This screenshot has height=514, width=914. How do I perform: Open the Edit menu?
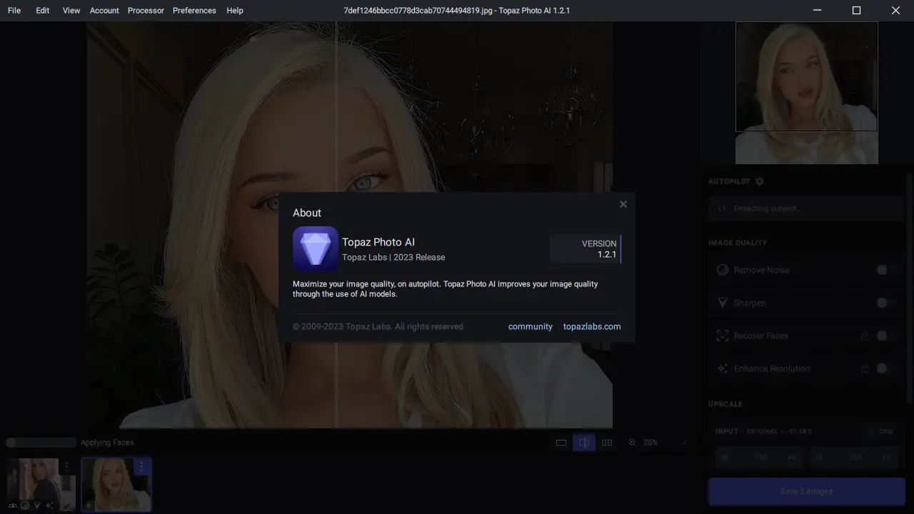pyautogui.click(x=43, y=11)
